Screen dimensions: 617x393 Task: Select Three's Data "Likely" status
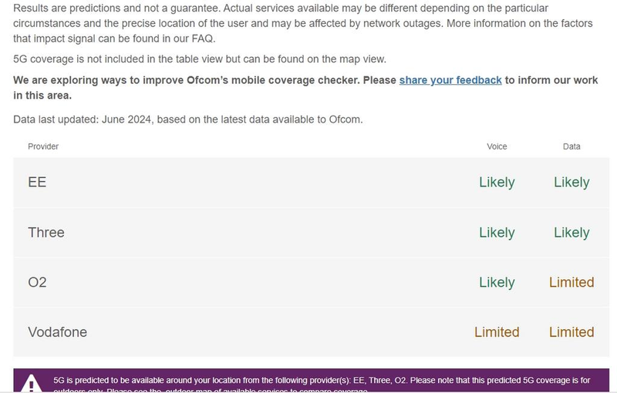571,233
